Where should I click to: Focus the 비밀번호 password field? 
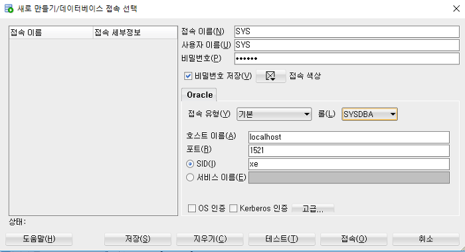(347, 59)
